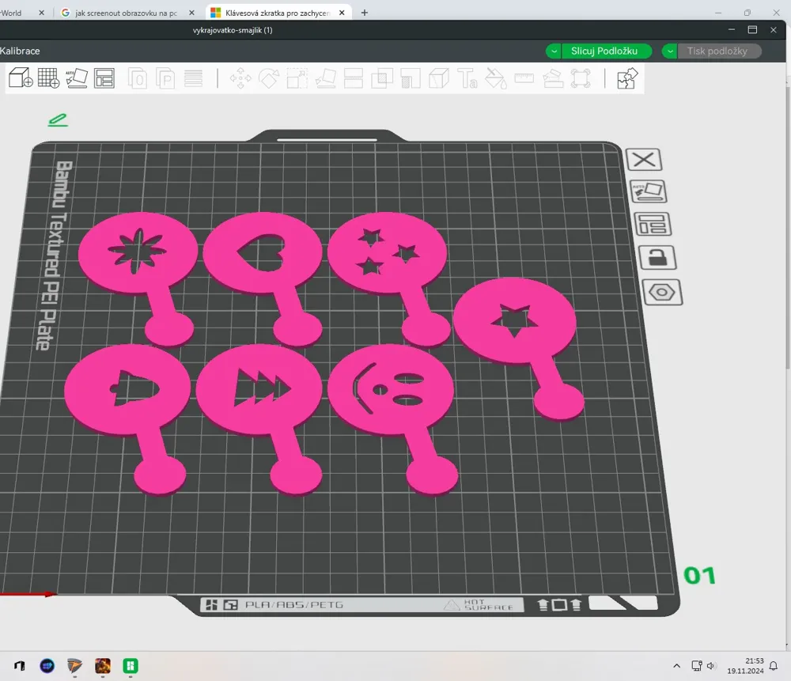The image size is (791, 681).
Task: Show hidden system tray icons
Action: pyautogui.click(x=676, y=666)
